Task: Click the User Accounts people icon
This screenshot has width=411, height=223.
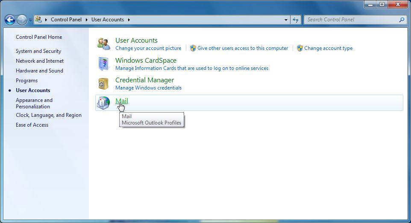Action: (103, 44)
